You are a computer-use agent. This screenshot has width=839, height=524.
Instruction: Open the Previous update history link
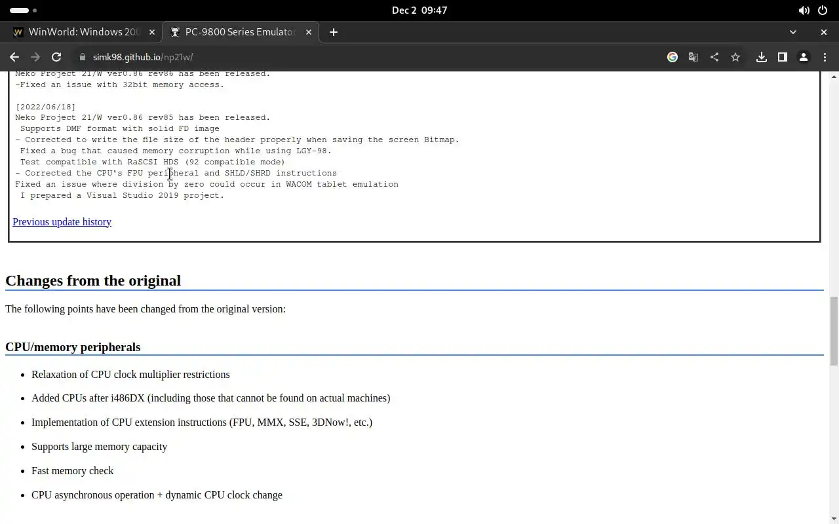pyautogui.click(x=62, y=222)
